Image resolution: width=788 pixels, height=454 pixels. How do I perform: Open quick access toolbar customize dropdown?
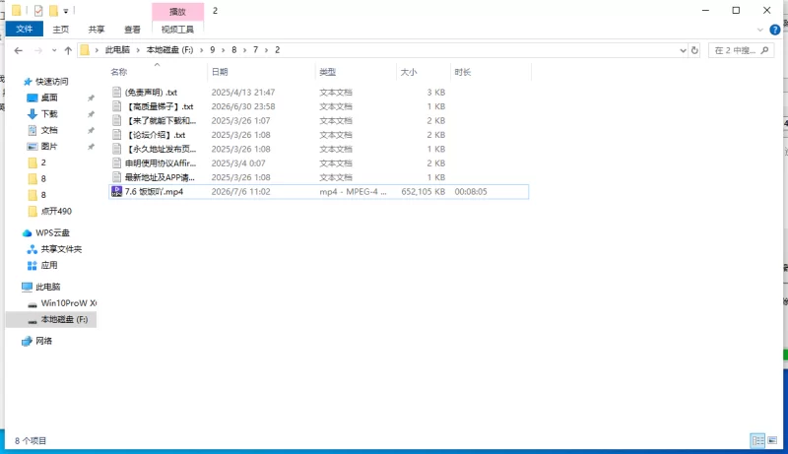(66, 11)
